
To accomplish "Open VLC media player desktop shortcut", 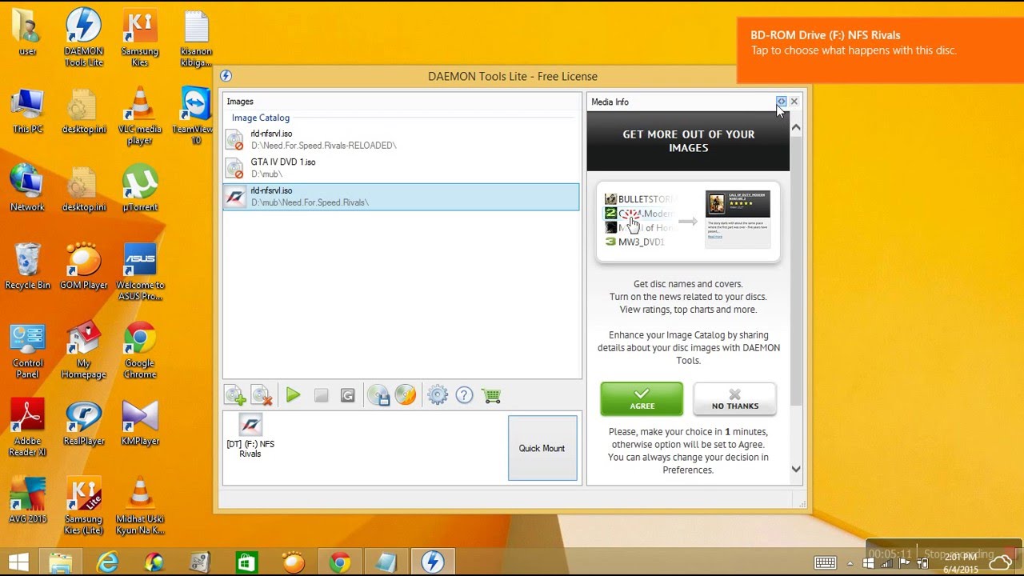I will [x=139, y=117].
